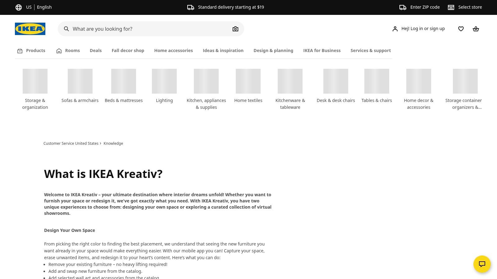Image resolution: width=497 pixels, height=279 pixels.
Task: Follow the Customer Service United States breadcrumb
Action: pyautogui.click(x=71, y=144)
